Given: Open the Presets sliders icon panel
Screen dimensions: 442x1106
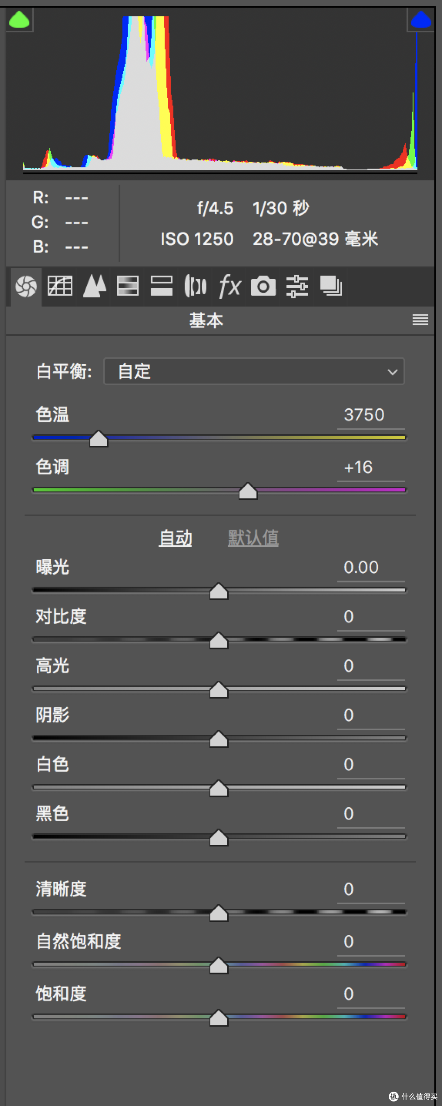Looking at the screenshot, I should point(297,287).
